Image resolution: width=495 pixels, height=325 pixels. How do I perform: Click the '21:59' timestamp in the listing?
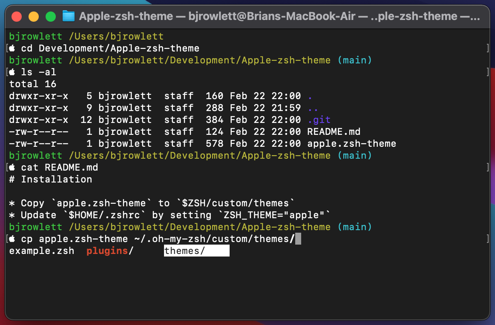tap(286, 108)
